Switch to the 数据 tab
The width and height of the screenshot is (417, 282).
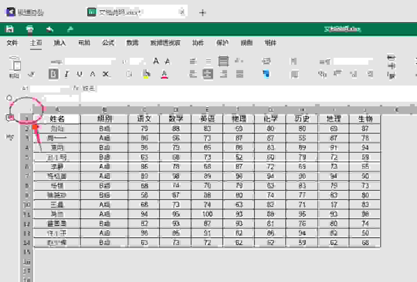tap(132, 43)
